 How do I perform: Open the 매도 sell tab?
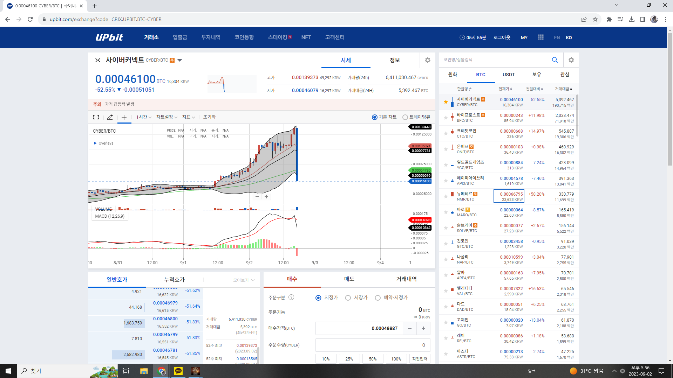tap(348, 279)
